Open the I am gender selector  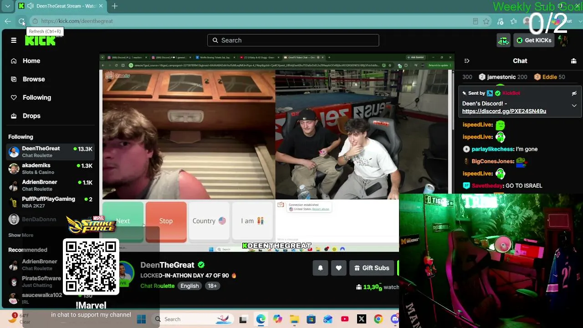click(x=252, y=221)
